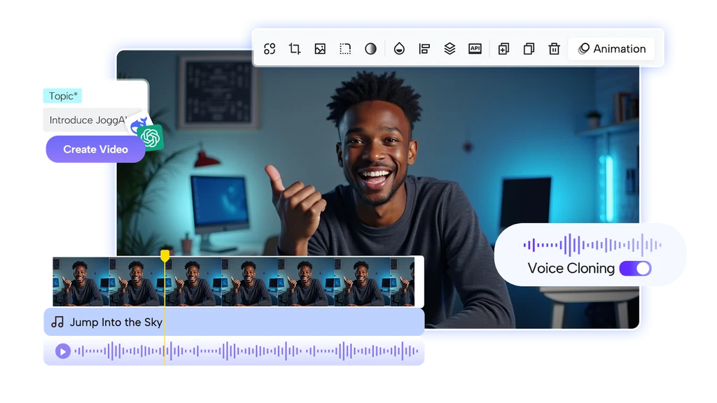Click the ChatGPT logo icon

(151, 137)
